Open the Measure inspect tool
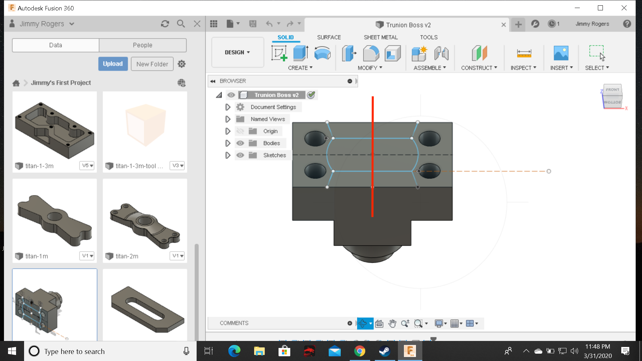This screenshot has width=642, height=361. 523,53
